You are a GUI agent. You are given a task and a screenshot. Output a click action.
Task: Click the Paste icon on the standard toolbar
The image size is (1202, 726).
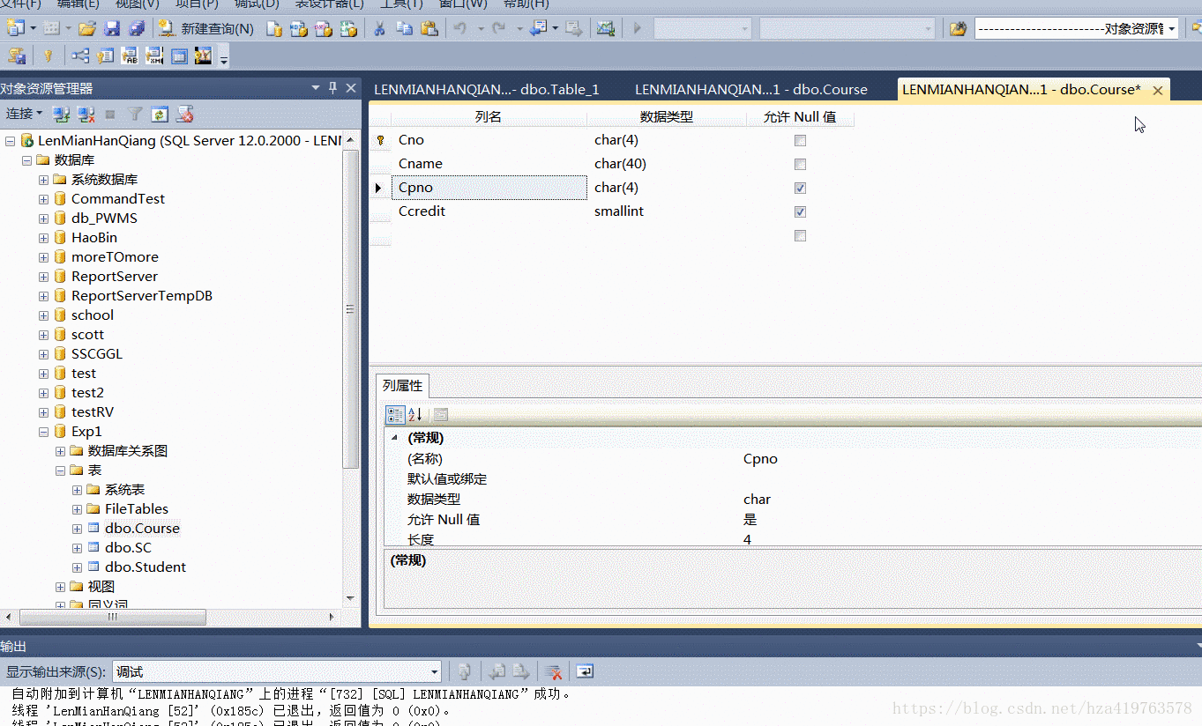429,28
